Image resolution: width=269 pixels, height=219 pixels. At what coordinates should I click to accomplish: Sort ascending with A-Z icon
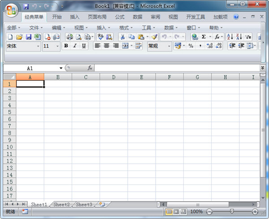[230, 37]
